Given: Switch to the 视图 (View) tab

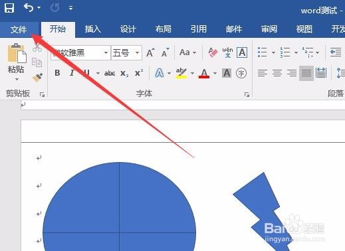Looking at the screenshot, I should tap(304, 29).
